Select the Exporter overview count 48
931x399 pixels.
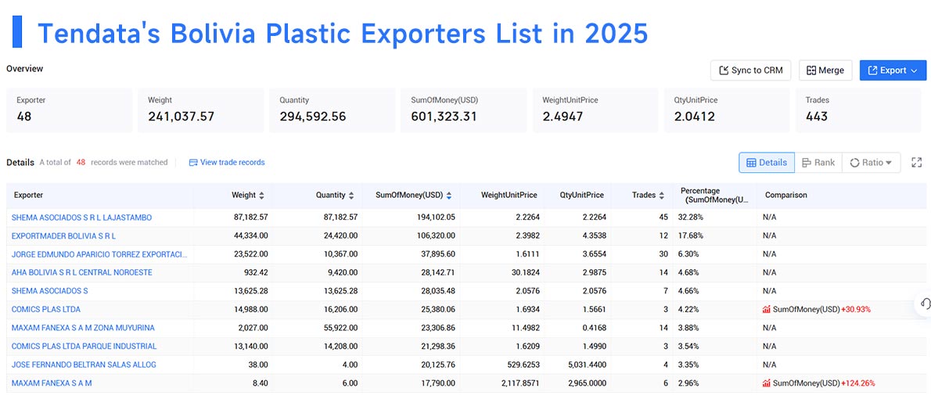24,117
